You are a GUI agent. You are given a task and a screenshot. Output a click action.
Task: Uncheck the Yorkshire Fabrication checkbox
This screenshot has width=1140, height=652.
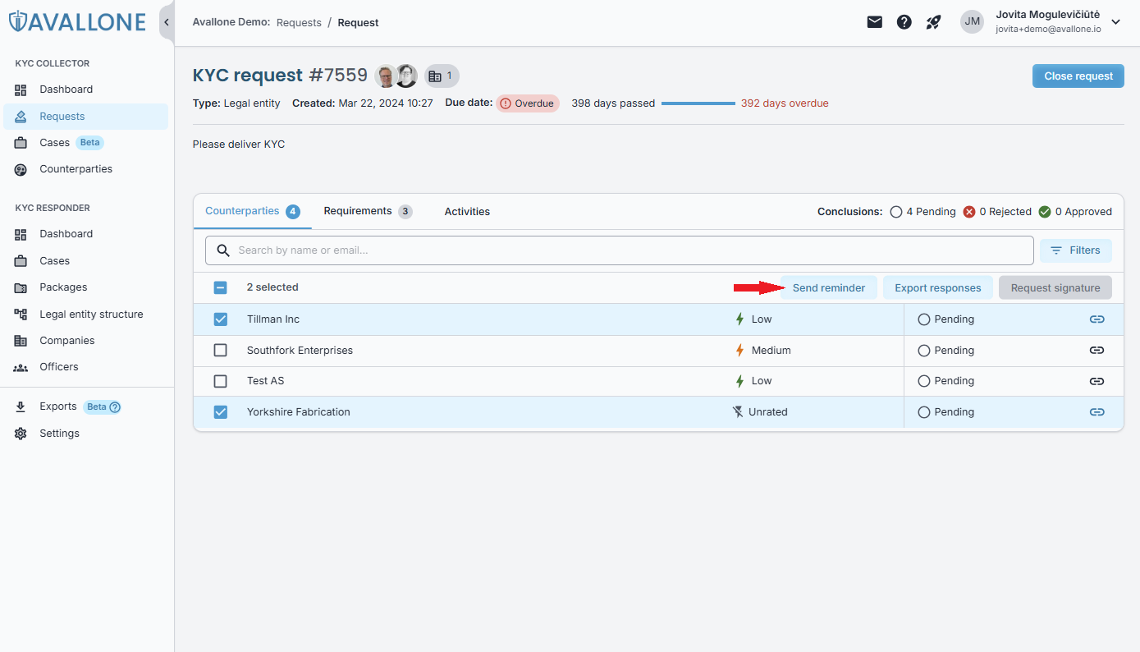tap(221, 412)
